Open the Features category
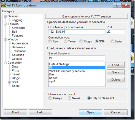 click(x=17, y=35)
